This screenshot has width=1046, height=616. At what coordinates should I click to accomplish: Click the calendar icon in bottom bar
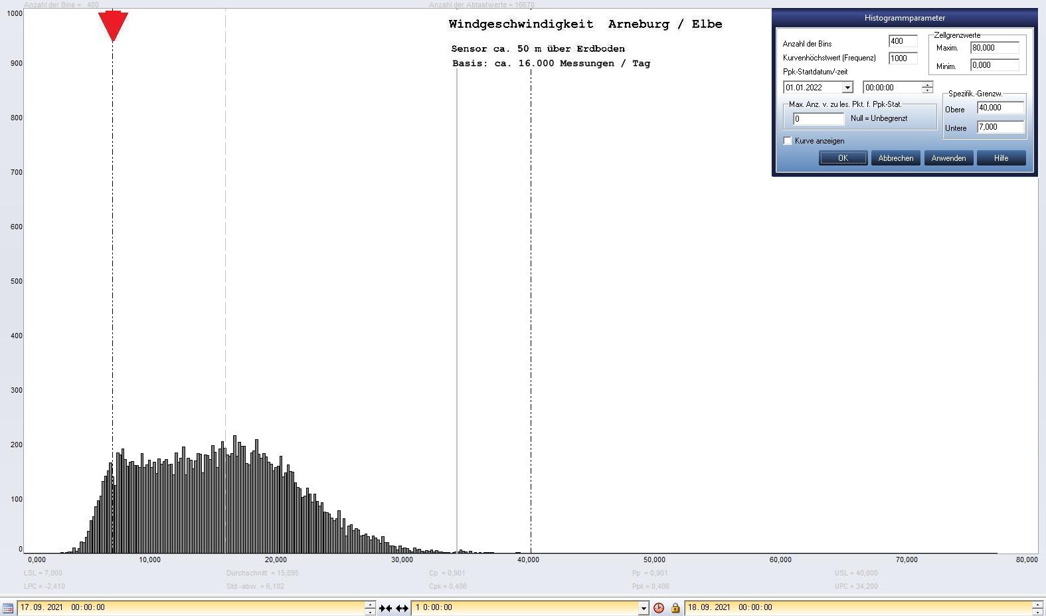point(8,607)
